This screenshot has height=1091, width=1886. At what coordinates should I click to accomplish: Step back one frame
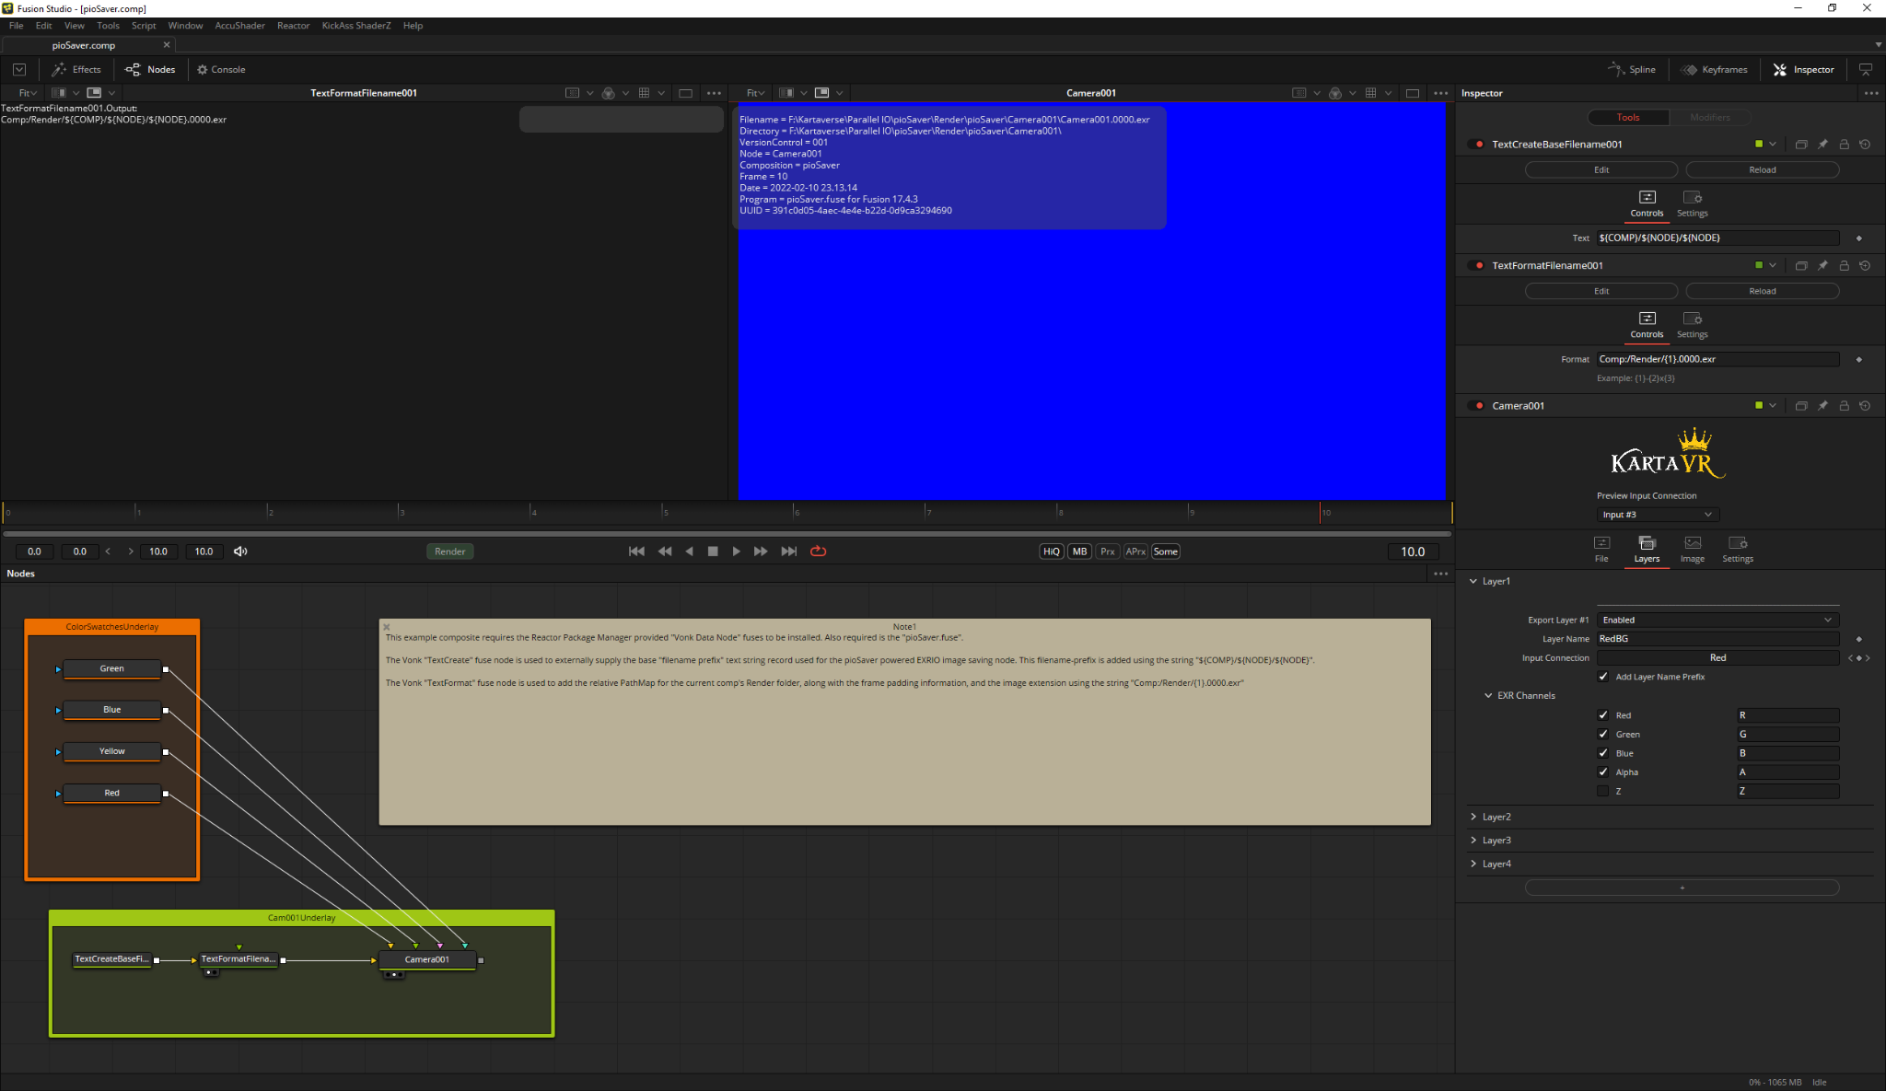(665, 551)
